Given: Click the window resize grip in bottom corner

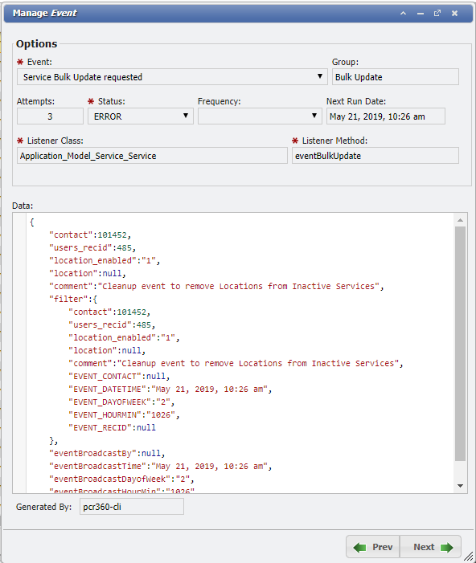Looking at the screenshot, I should pos(468,557).
